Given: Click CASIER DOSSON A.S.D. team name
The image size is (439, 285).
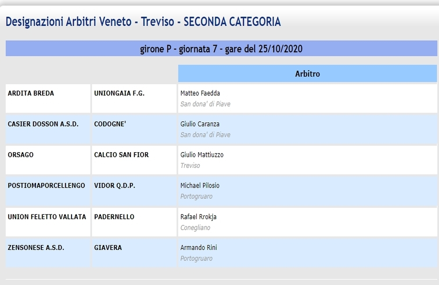Looking at the screenshot, I should click(43, 124).
